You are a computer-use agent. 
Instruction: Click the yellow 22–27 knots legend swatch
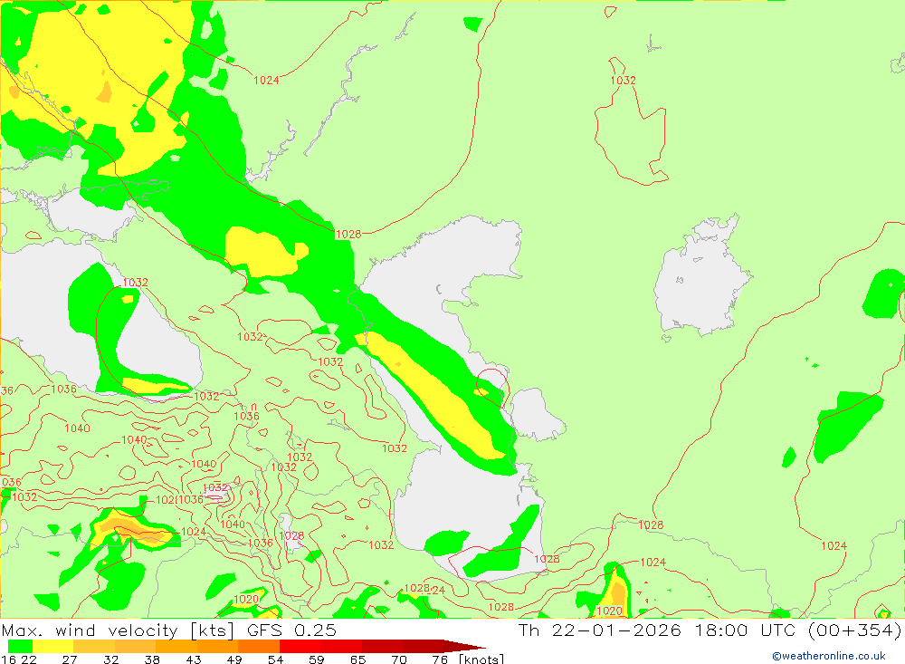coord(53,646)
